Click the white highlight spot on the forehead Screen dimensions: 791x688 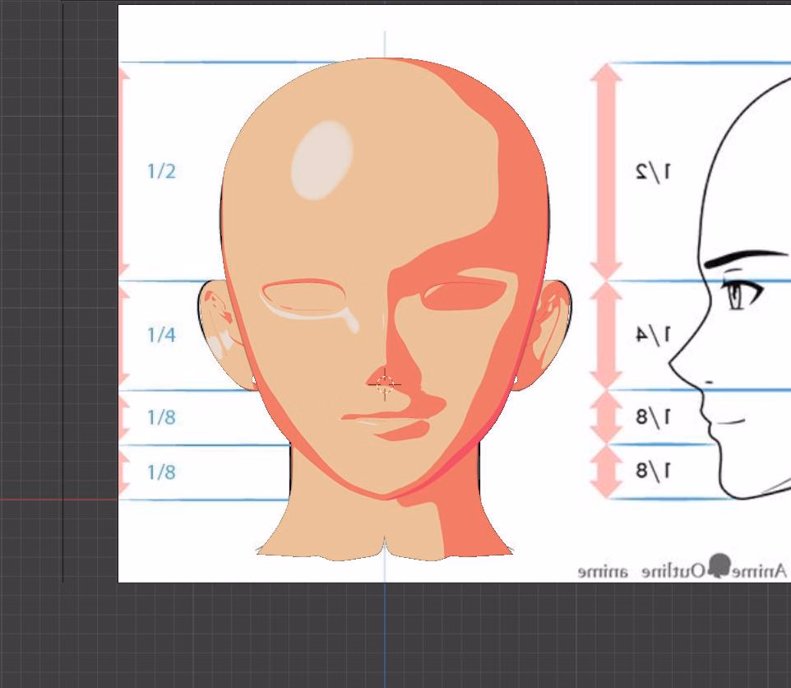(x=322, y=160)
